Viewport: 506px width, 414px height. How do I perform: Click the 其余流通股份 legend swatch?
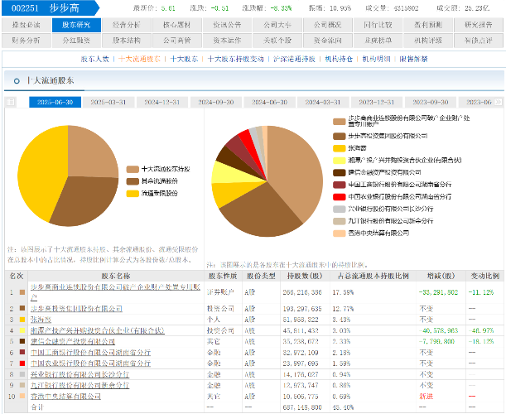[133, 181]
